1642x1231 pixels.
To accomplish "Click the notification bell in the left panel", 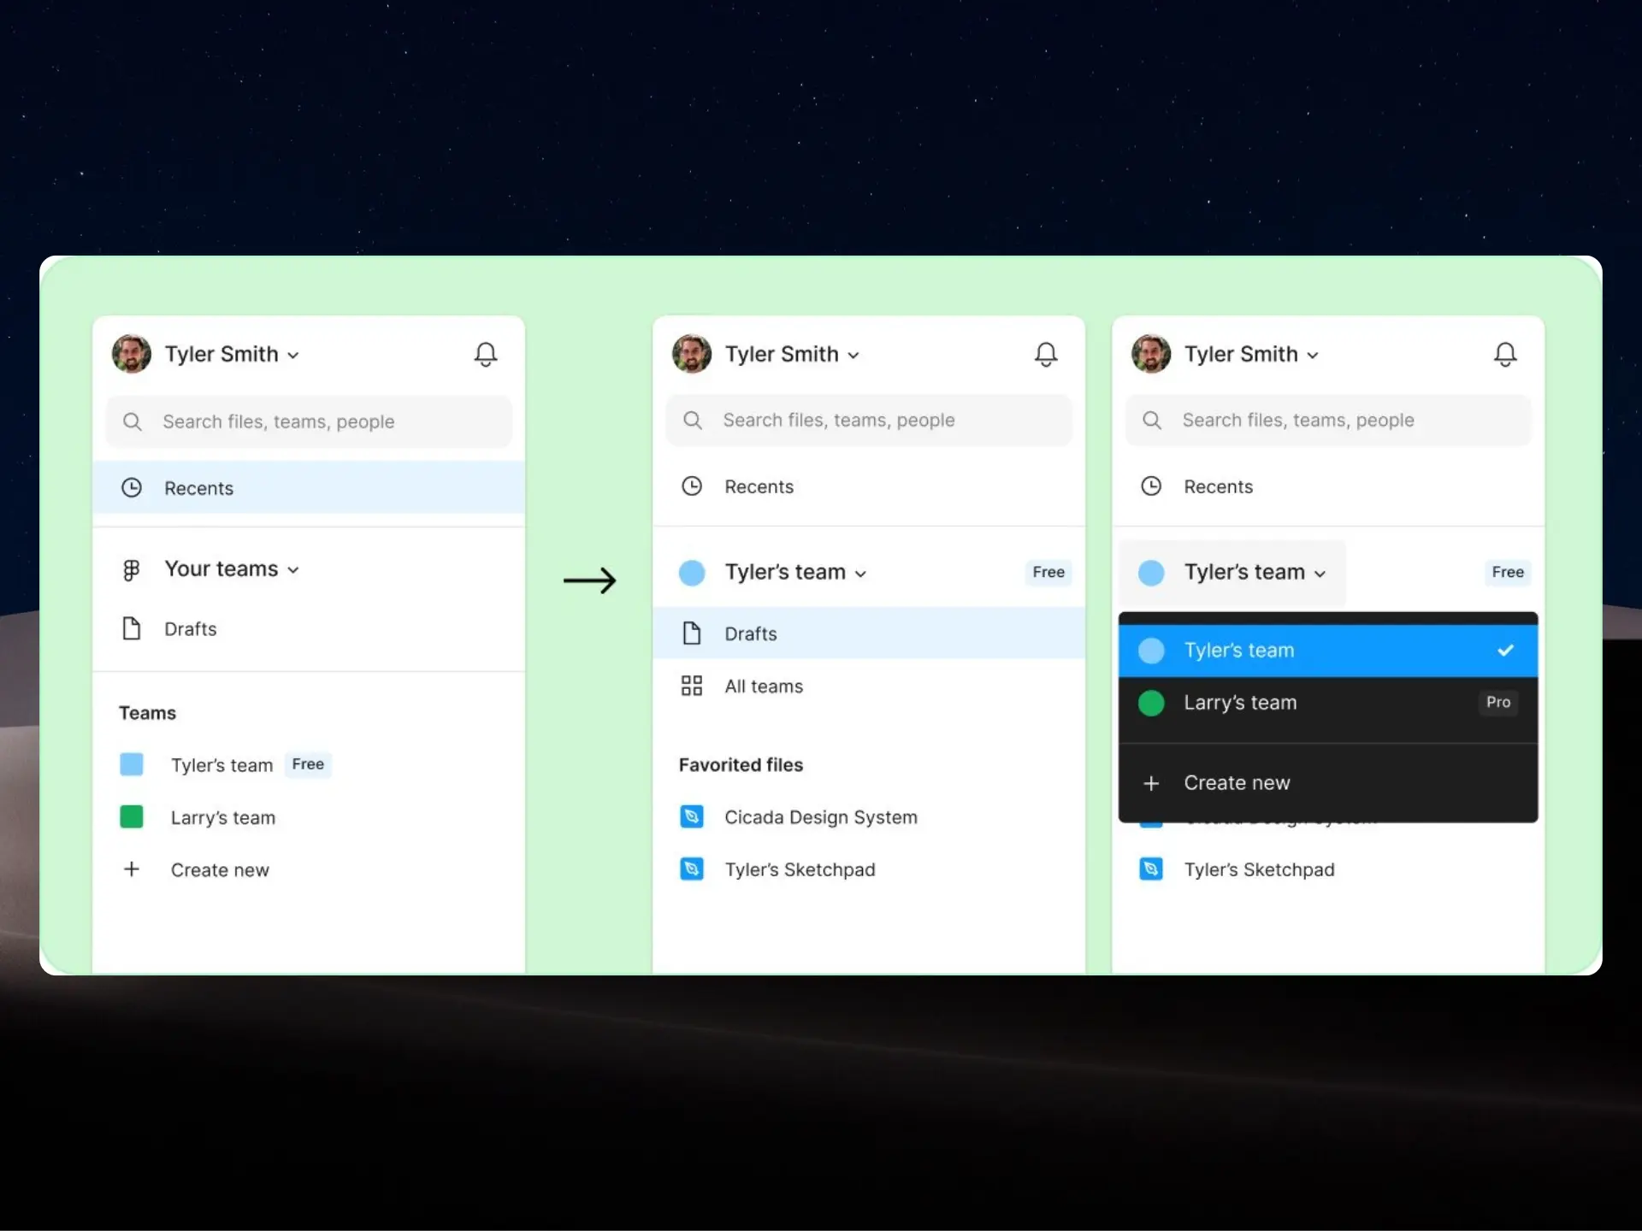I will pyautogui.click(x=486, y=354).
